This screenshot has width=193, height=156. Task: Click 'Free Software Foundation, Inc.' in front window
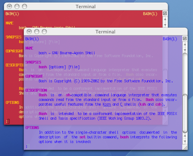tap(143, 81)
